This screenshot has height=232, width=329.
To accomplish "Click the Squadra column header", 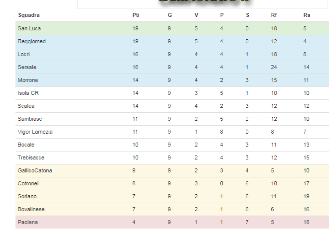I will (x=29, y=15).
